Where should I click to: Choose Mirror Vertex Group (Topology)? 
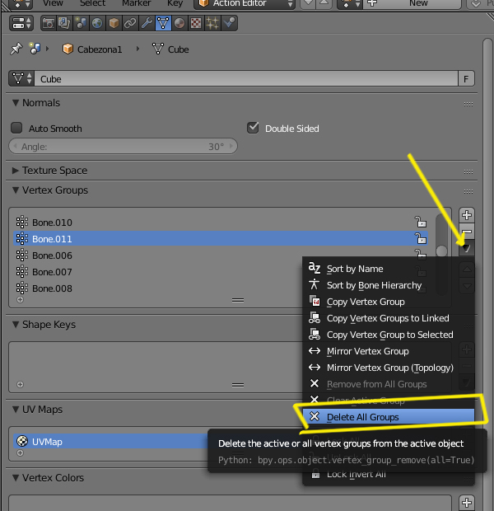(388, 368)
